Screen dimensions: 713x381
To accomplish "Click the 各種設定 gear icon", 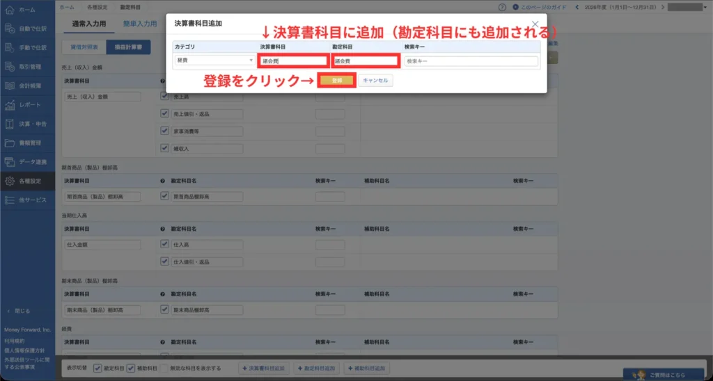I will click(10, 181).
